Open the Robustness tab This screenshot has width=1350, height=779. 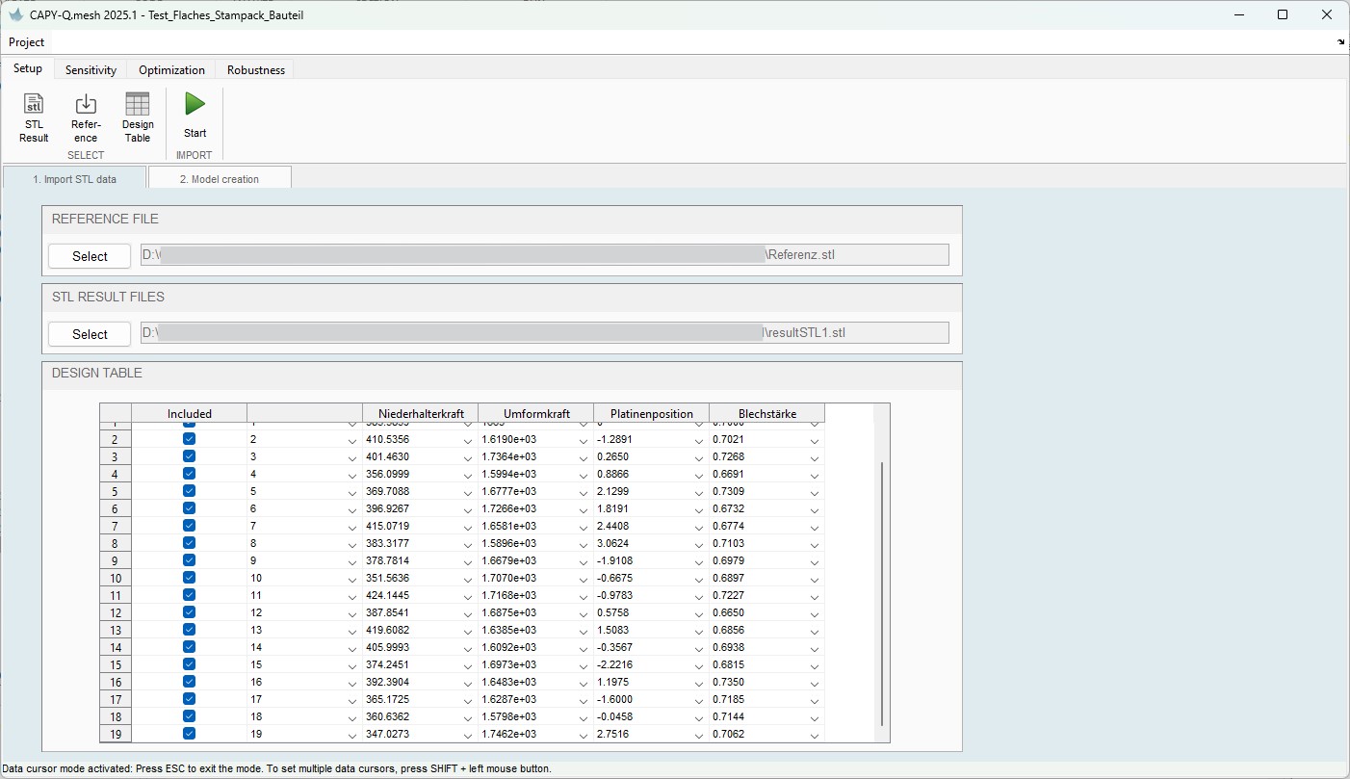pos(255,69)
